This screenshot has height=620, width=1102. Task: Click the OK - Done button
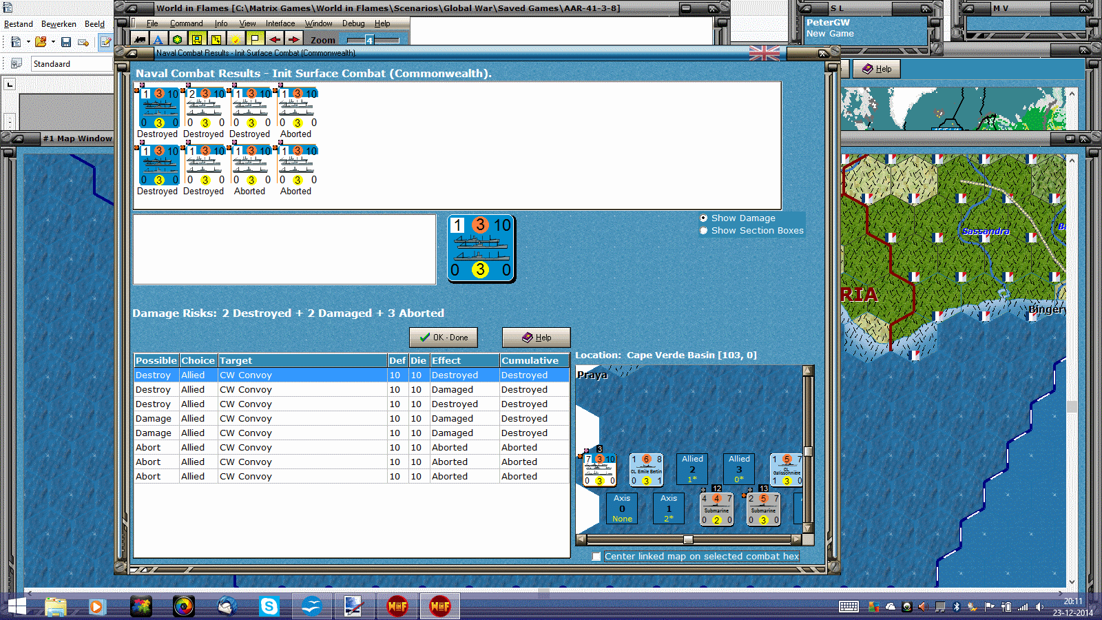click(444, 338)
